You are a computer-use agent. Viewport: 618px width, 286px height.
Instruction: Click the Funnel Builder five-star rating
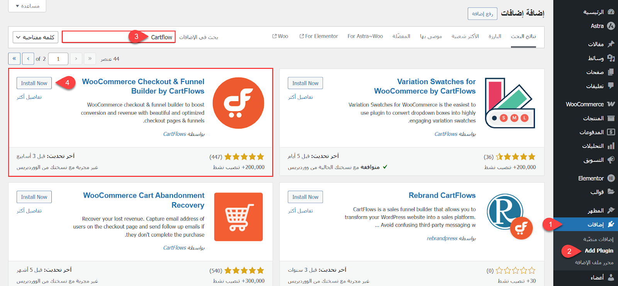(x=244, y=157)
